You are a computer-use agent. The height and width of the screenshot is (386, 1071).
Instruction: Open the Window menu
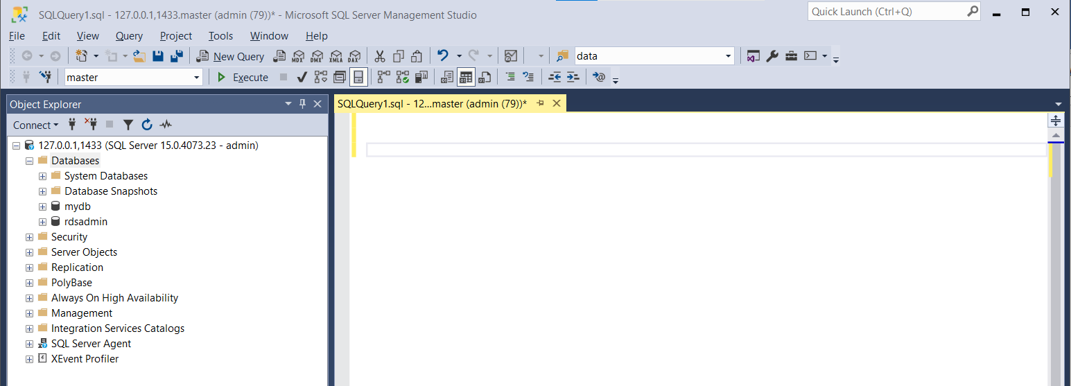pyautogui.click(x=269, y=36)
